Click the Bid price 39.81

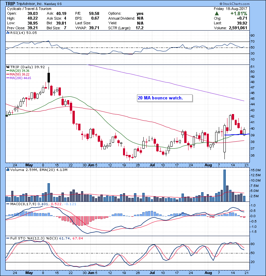tap(61, 23)
